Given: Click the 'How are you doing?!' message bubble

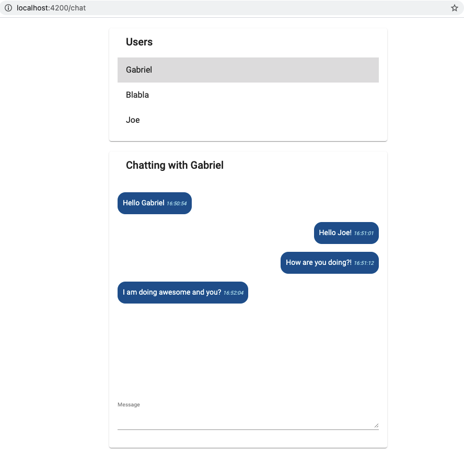Looking at the screenshot, I should tap(329, 263).
